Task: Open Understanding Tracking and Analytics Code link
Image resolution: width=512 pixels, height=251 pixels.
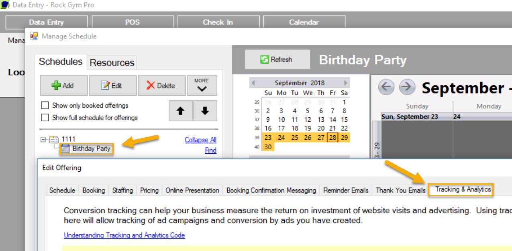Action: (124, 235)
